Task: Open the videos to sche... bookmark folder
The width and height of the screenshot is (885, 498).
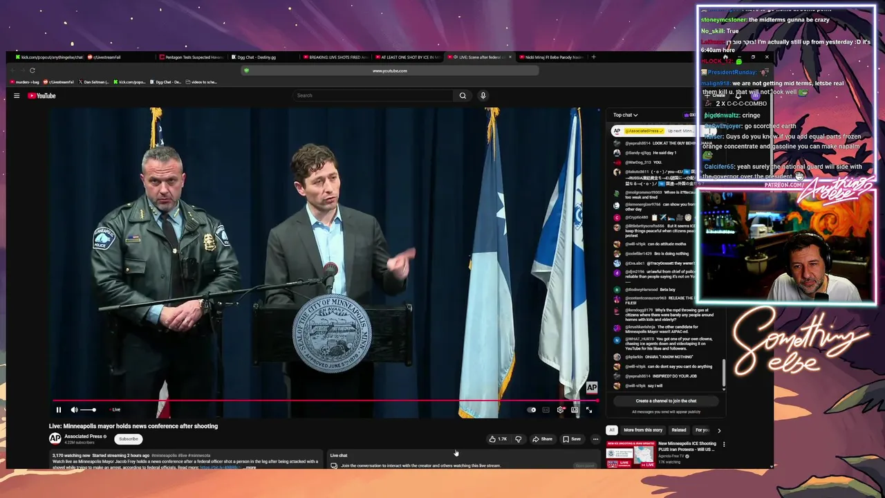Action: tap(201, 82)
